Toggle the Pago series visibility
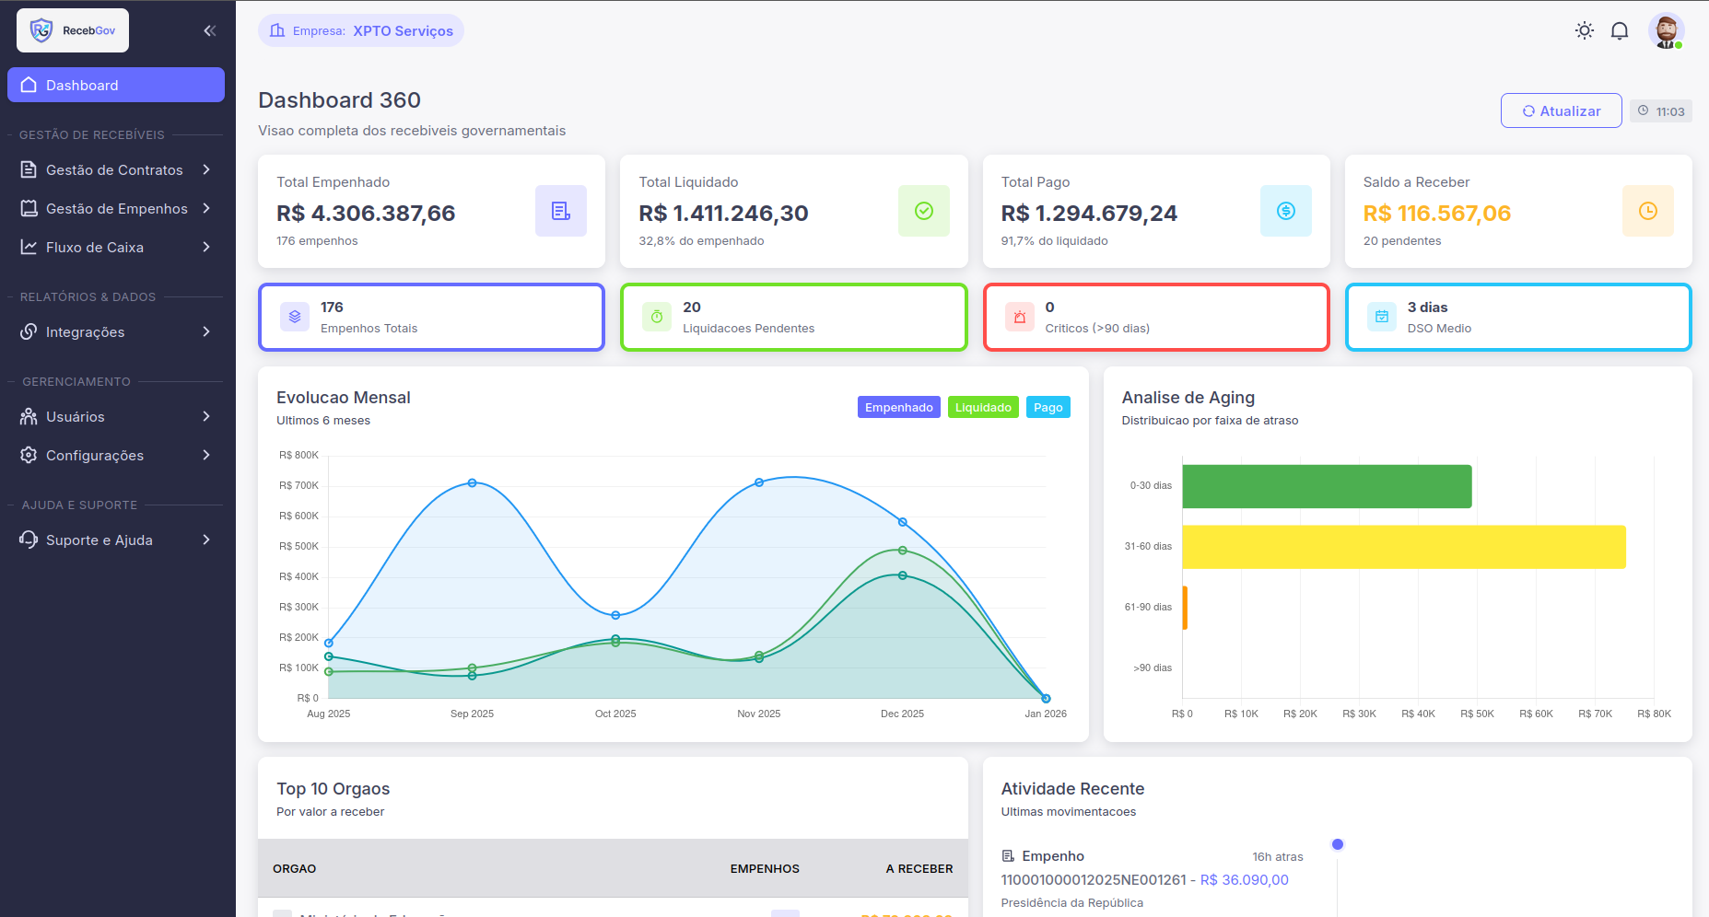The height and width of the screenshot is (917, 1709). (1048, 406)
